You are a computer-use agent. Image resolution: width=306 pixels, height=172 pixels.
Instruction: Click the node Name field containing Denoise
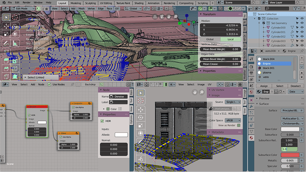click(x=118, y=96)
